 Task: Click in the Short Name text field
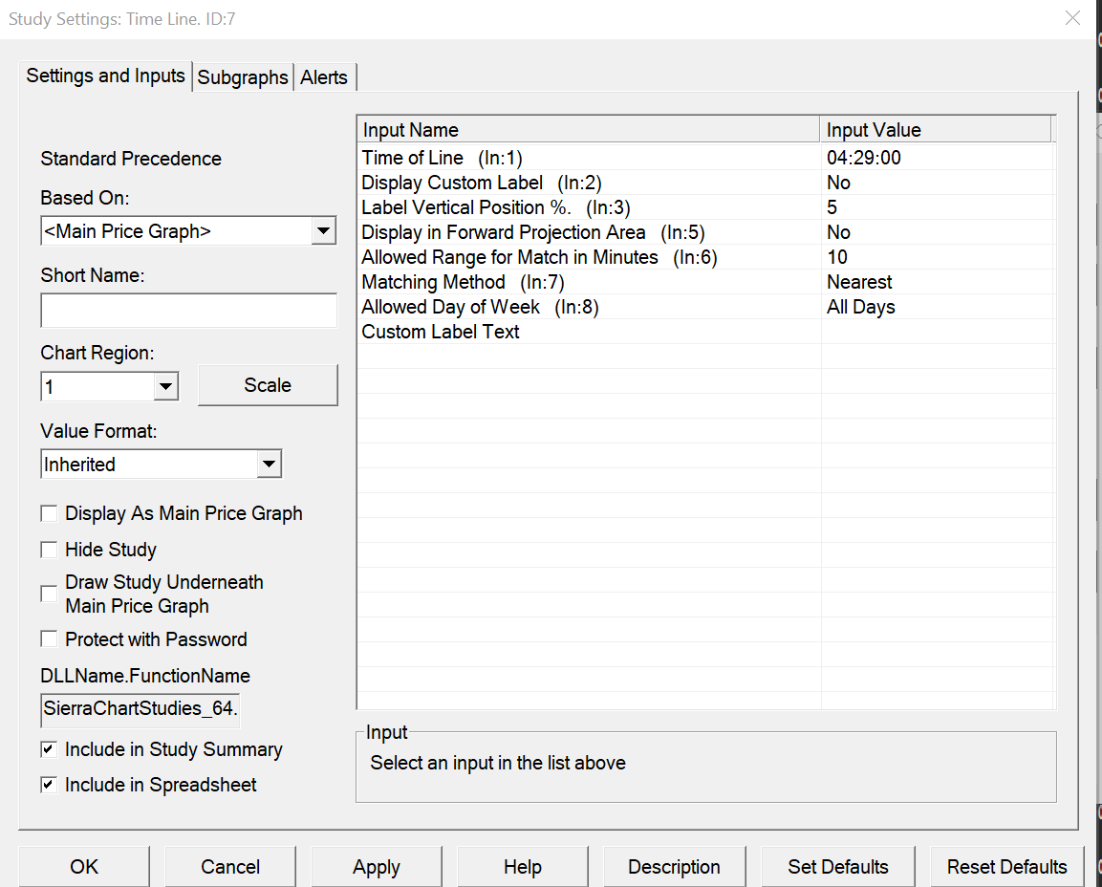tap(188, 311)
